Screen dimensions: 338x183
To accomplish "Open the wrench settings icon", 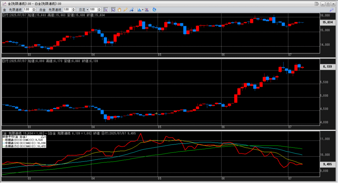I will [332, 10].
